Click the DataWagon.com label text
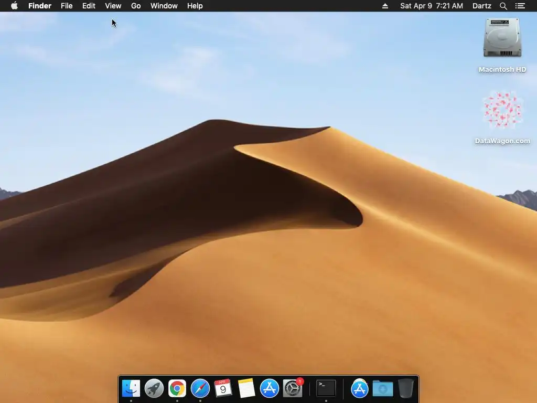This screenshot has width=537, height=403. [x=502, y=141]
